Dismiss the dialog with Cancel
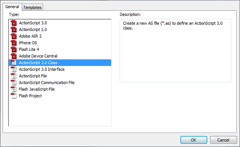 coord(223,140)
